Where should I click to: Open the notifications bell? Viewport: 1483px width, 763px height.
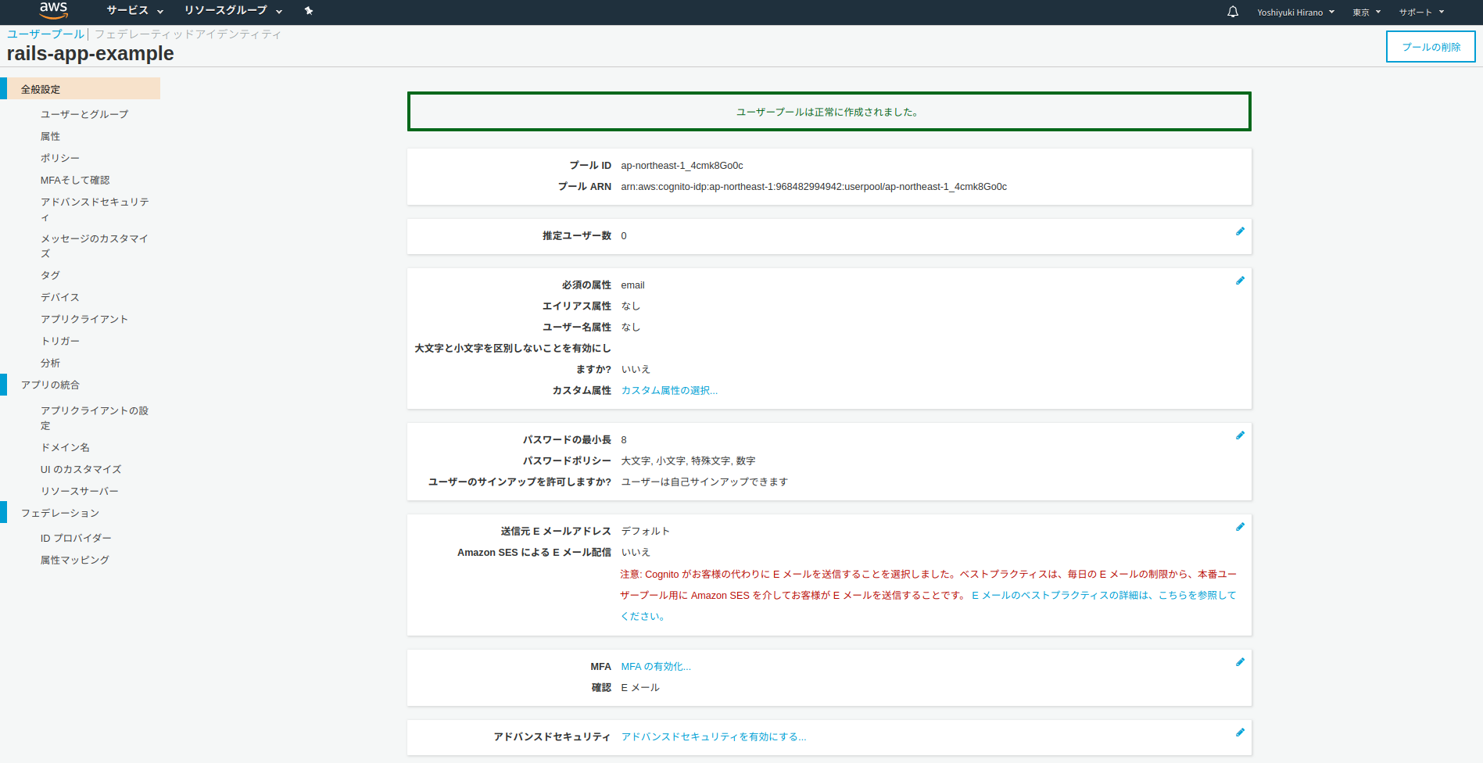(x=1232, y=12)
